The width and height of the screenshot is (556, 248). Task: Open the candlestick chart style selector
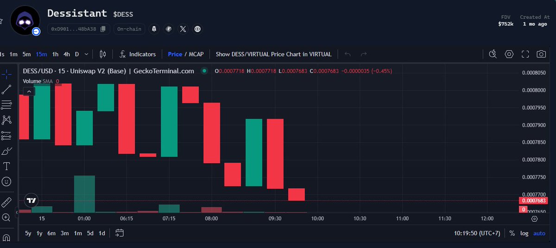pyautogui.click(x=103, y=54)
